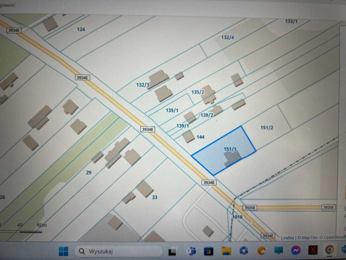Viewport: 346px width, 260px height.
Task: Click the 3934E road shield beside Leaflet attribution
Action: (x=268, y=236)
